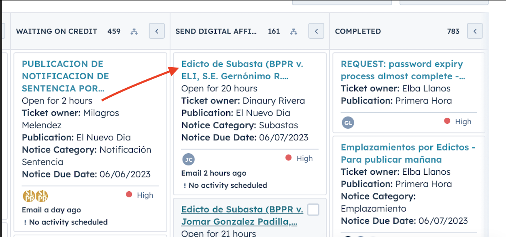
Task: Click the Completed column title
Action: (358, 31)
